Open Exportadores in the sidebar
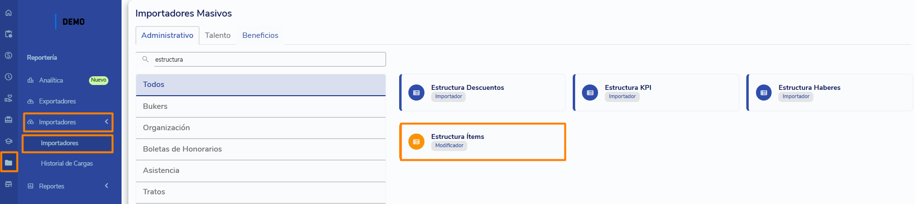This screenshot has width=915, height=204. (57, 101)
